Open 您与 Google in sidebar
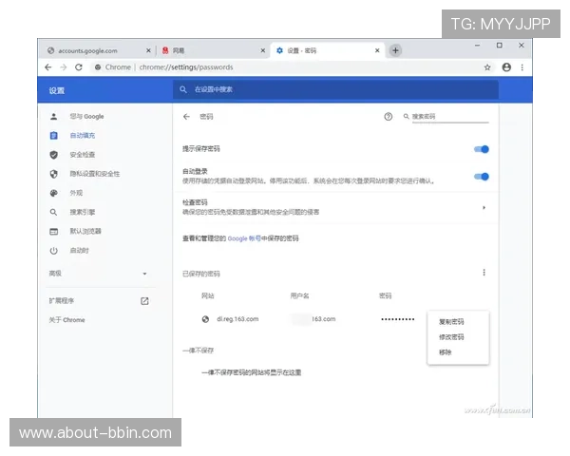 tap(86, 116)
